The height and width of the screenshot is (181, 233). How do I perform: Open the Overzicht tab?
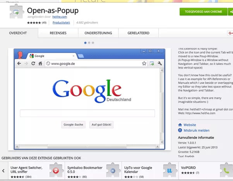point(18,33)
